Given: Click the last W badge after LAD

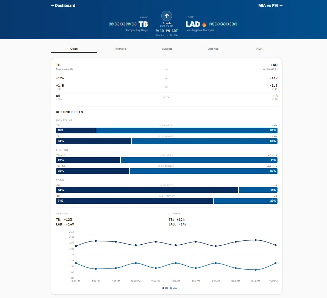Looking at the screenshot, I should 234,24.
